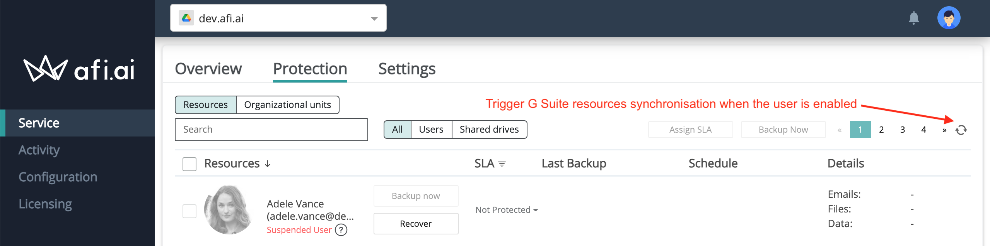Click Adele Vance's Backup now button
This screenshot has height=246, width=990.
pos(416,196)
